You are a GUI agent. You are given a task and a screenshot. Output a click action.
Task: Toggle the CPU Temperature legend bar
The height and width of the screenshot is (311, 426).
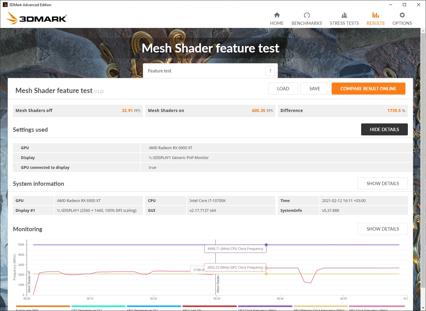click(98, 308)
